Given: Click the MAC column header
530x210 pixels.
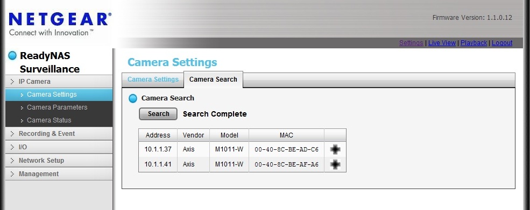Looking at the screenshot, I should [287, 135].
